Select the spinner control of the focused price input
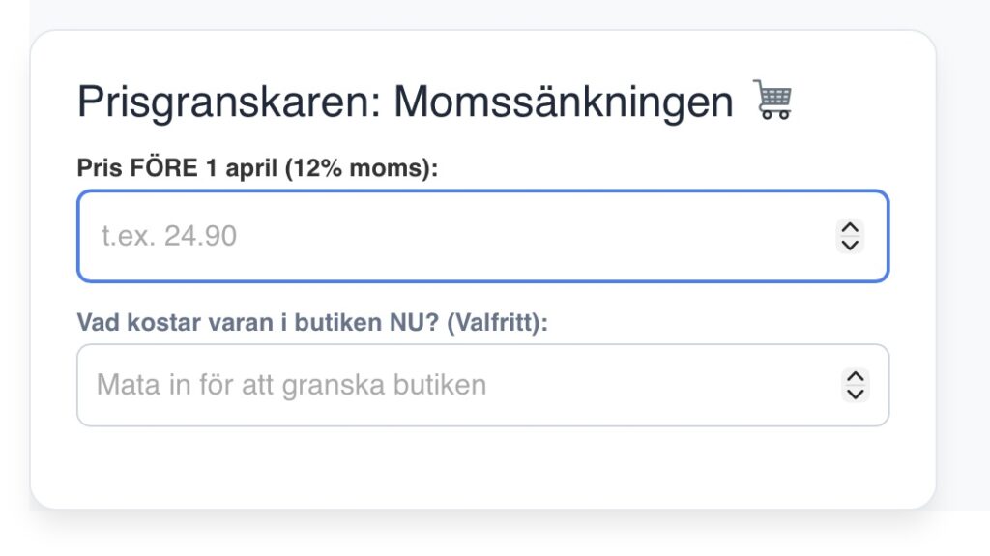The height and width of the screenshot is (556, 990). pos(850,236)
